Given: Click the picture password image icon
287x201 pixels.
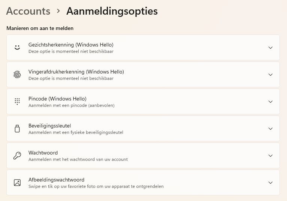Looking at the screenshot, I should [17, 183].
